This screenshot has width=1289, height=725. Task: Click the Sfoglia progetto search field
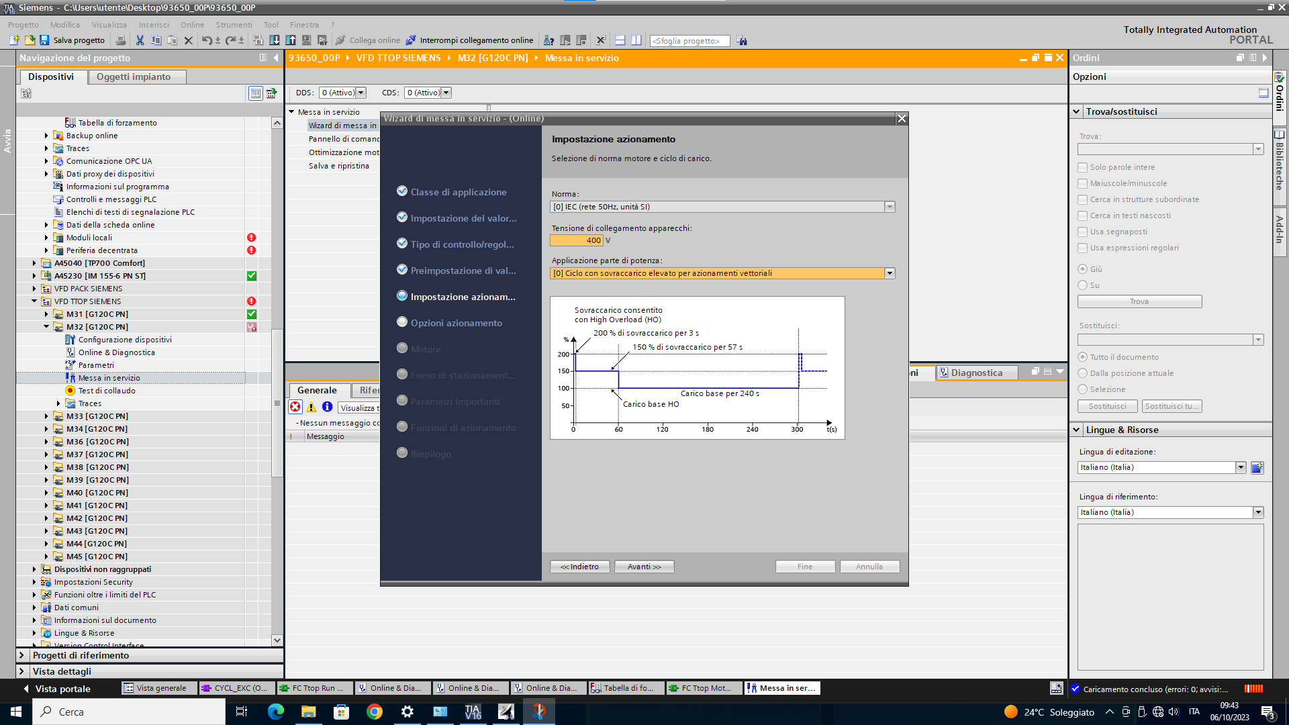(689, 41)
